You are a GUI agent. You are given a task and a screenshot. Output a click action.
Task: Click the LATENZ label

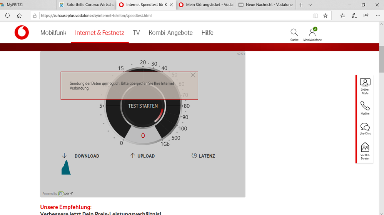(207, 156)
